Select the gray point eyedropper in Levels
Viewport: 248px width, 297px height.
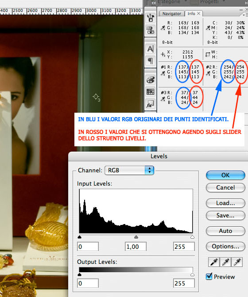pos(225,262)
